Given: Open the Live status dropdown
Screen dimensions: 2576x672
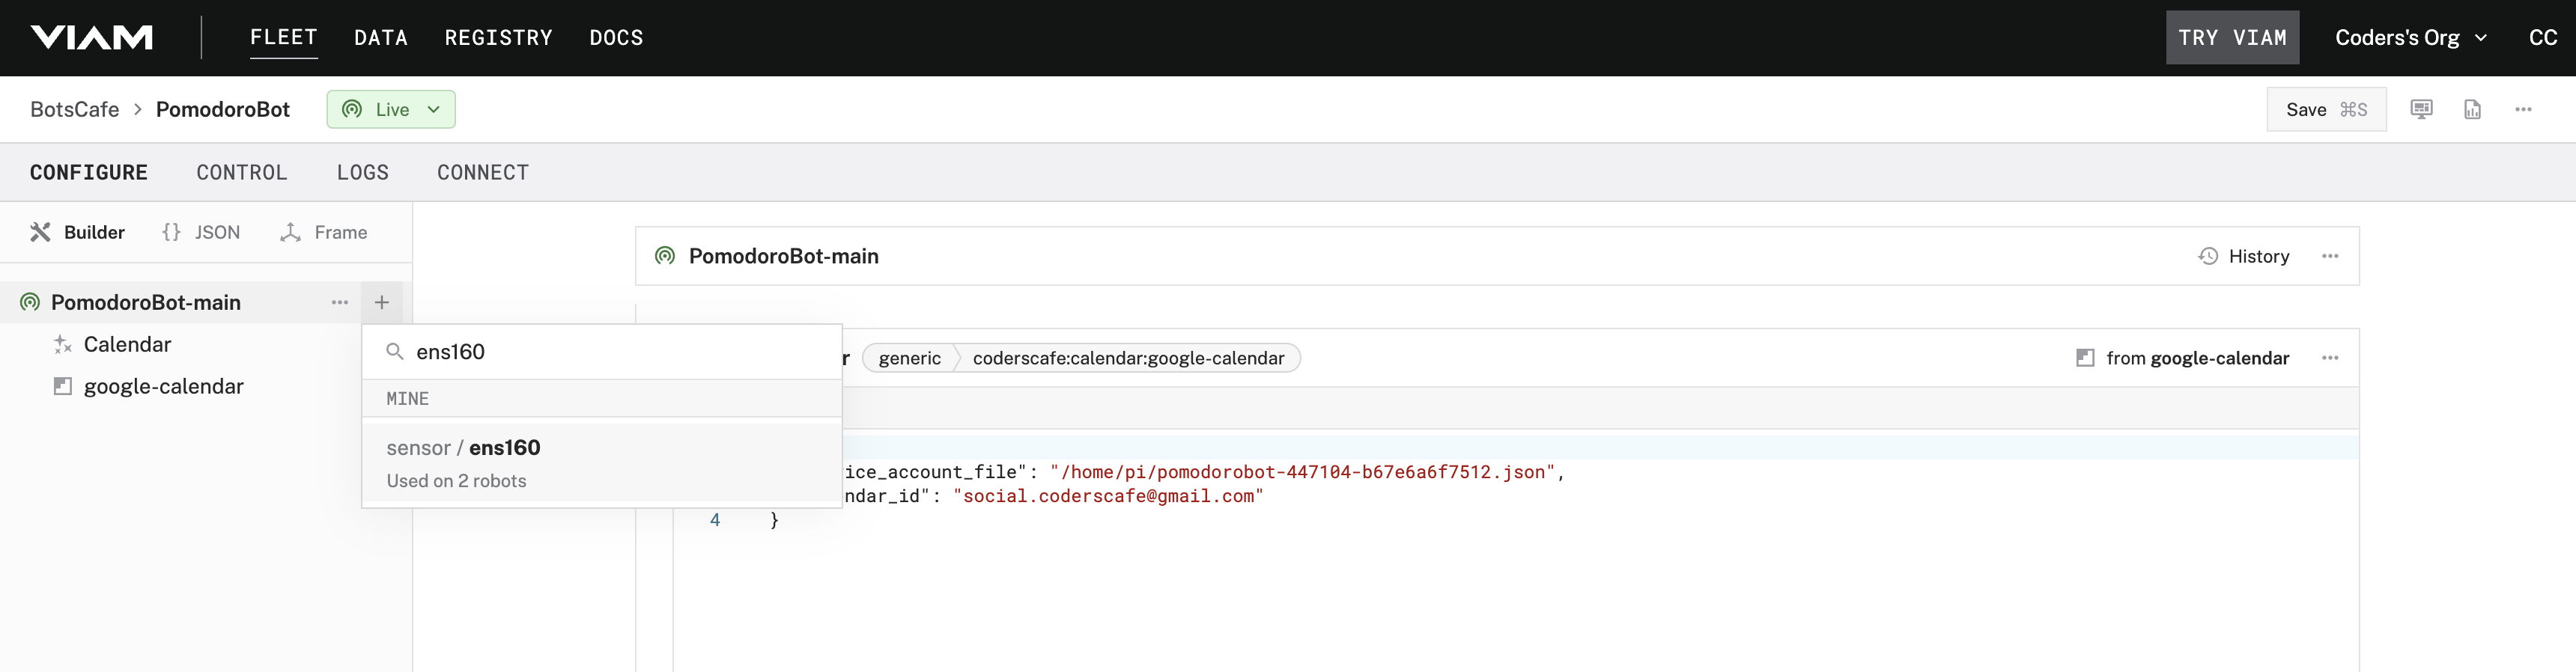Looking at the screenshot, I should pos(391,110).
